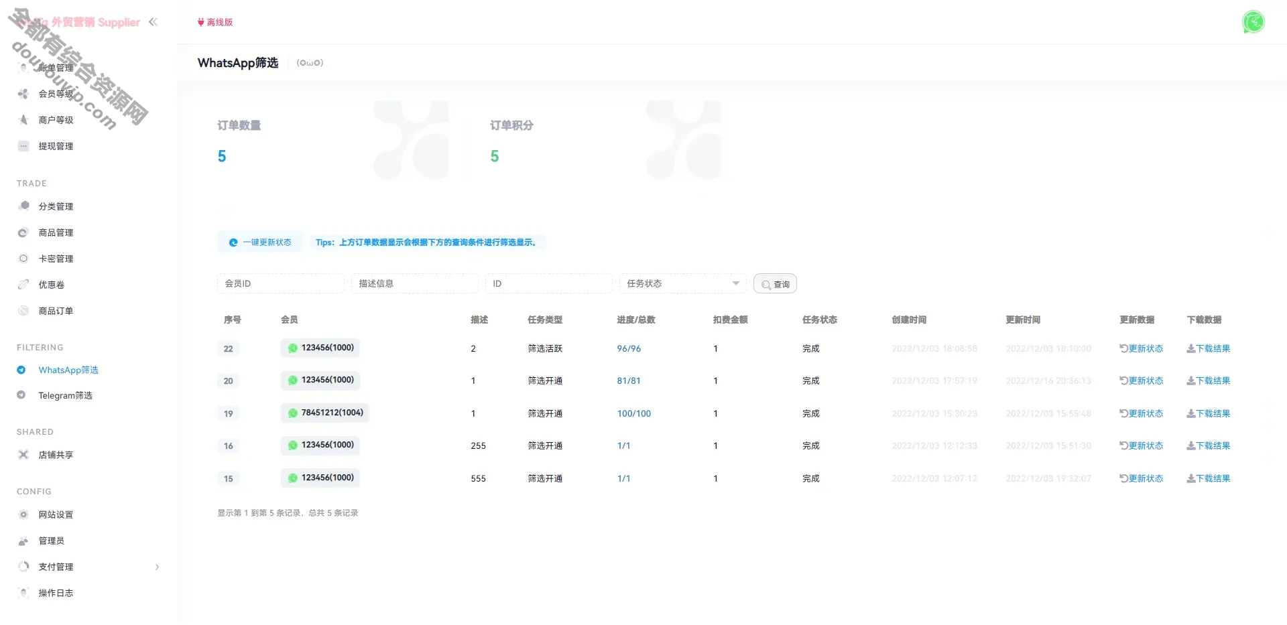
Task: Click the 店铺共享 sidebar icon
Action: point(23,455)
